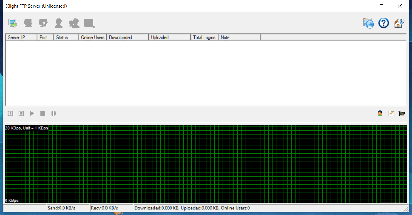Stop all virtual servers
This screenshot has height=215, width=412.
21,113
